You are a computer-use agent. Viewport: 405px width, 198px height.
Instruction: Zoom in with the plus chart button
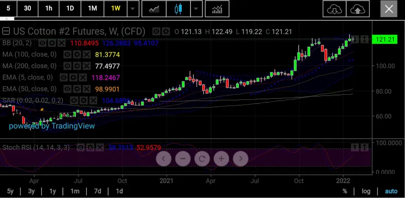[221, 159]
